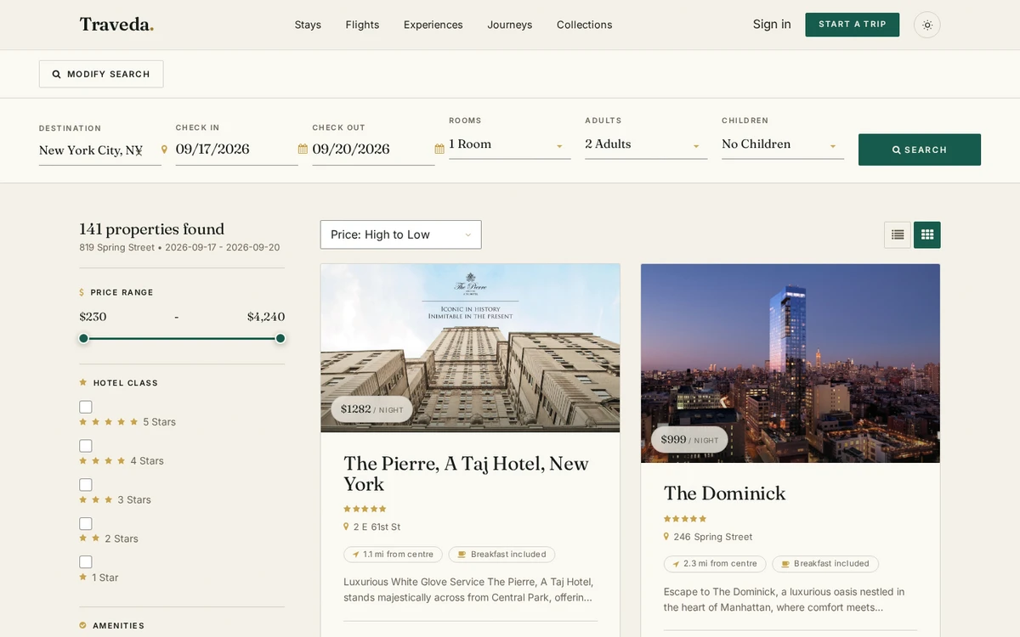The width and height of the screenshot is (1020, 637).
Task: Toggle the light/dark theme sun icon
Action: (x=926, y=25)
